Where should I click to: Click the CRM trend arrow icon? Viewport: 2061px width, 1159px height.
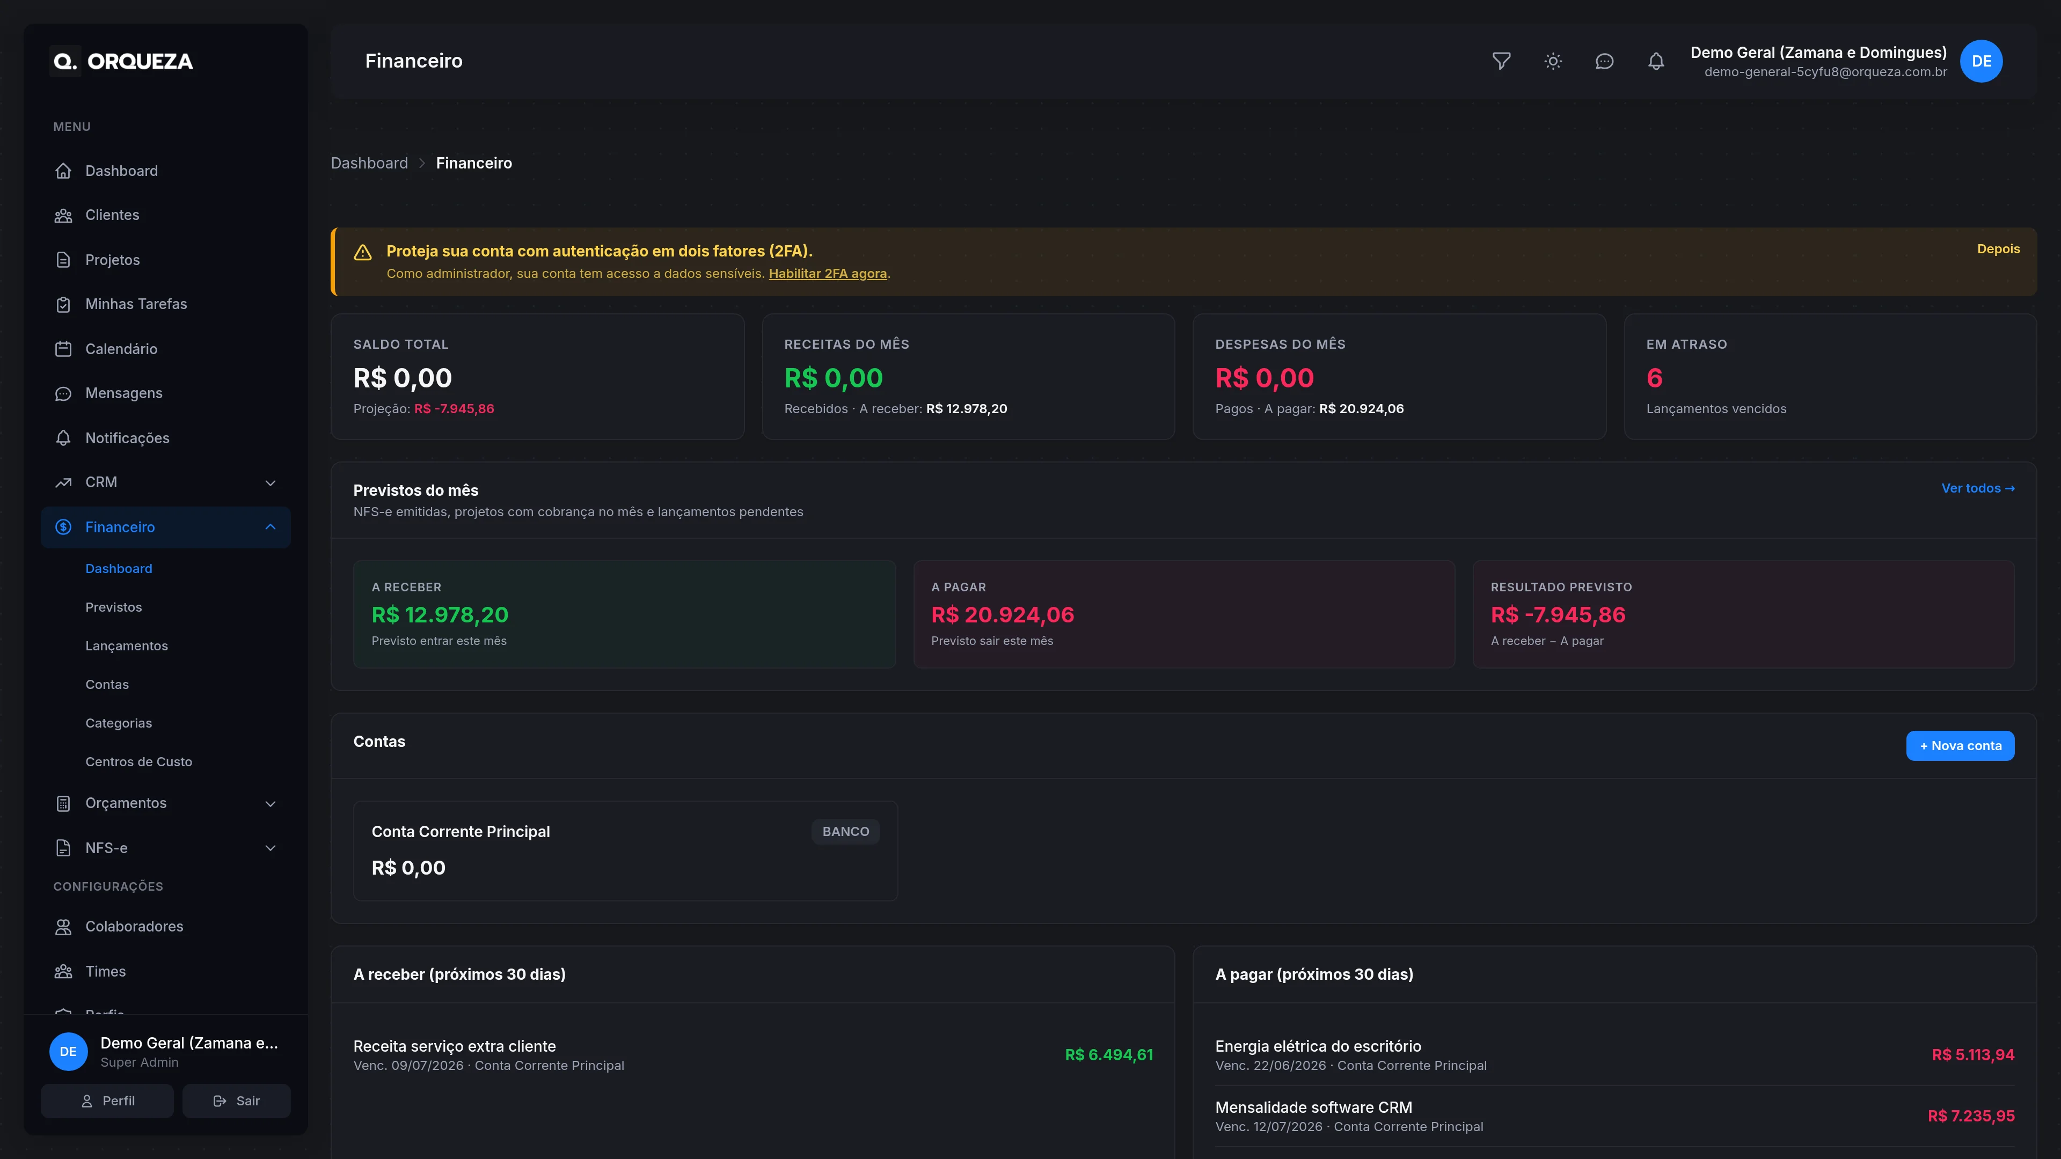click(x=63, y=482)
